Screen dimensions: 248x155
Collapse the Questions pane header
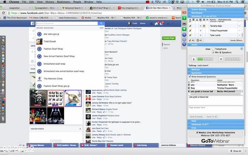216,73
